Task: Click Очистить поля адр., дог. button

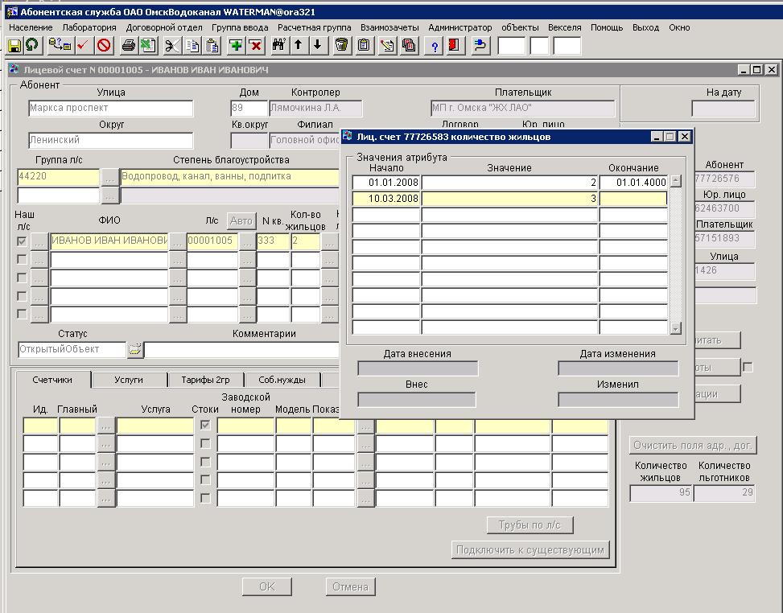Action: (692, 445)
